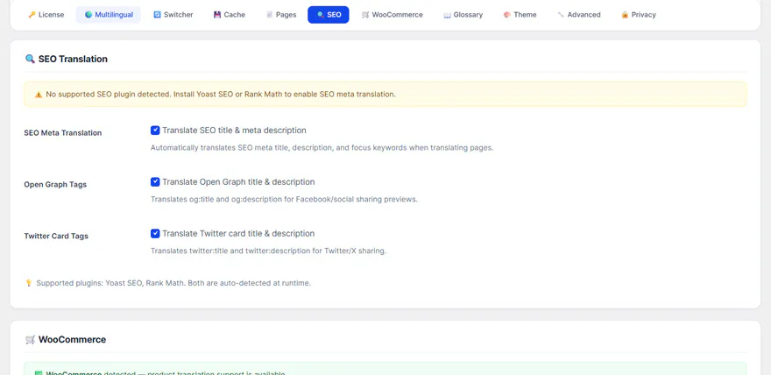Click the shopping cart icon on WooCommerce tab
The height and width of the screenshot is (375, 771).
click(x=365, y=15)
